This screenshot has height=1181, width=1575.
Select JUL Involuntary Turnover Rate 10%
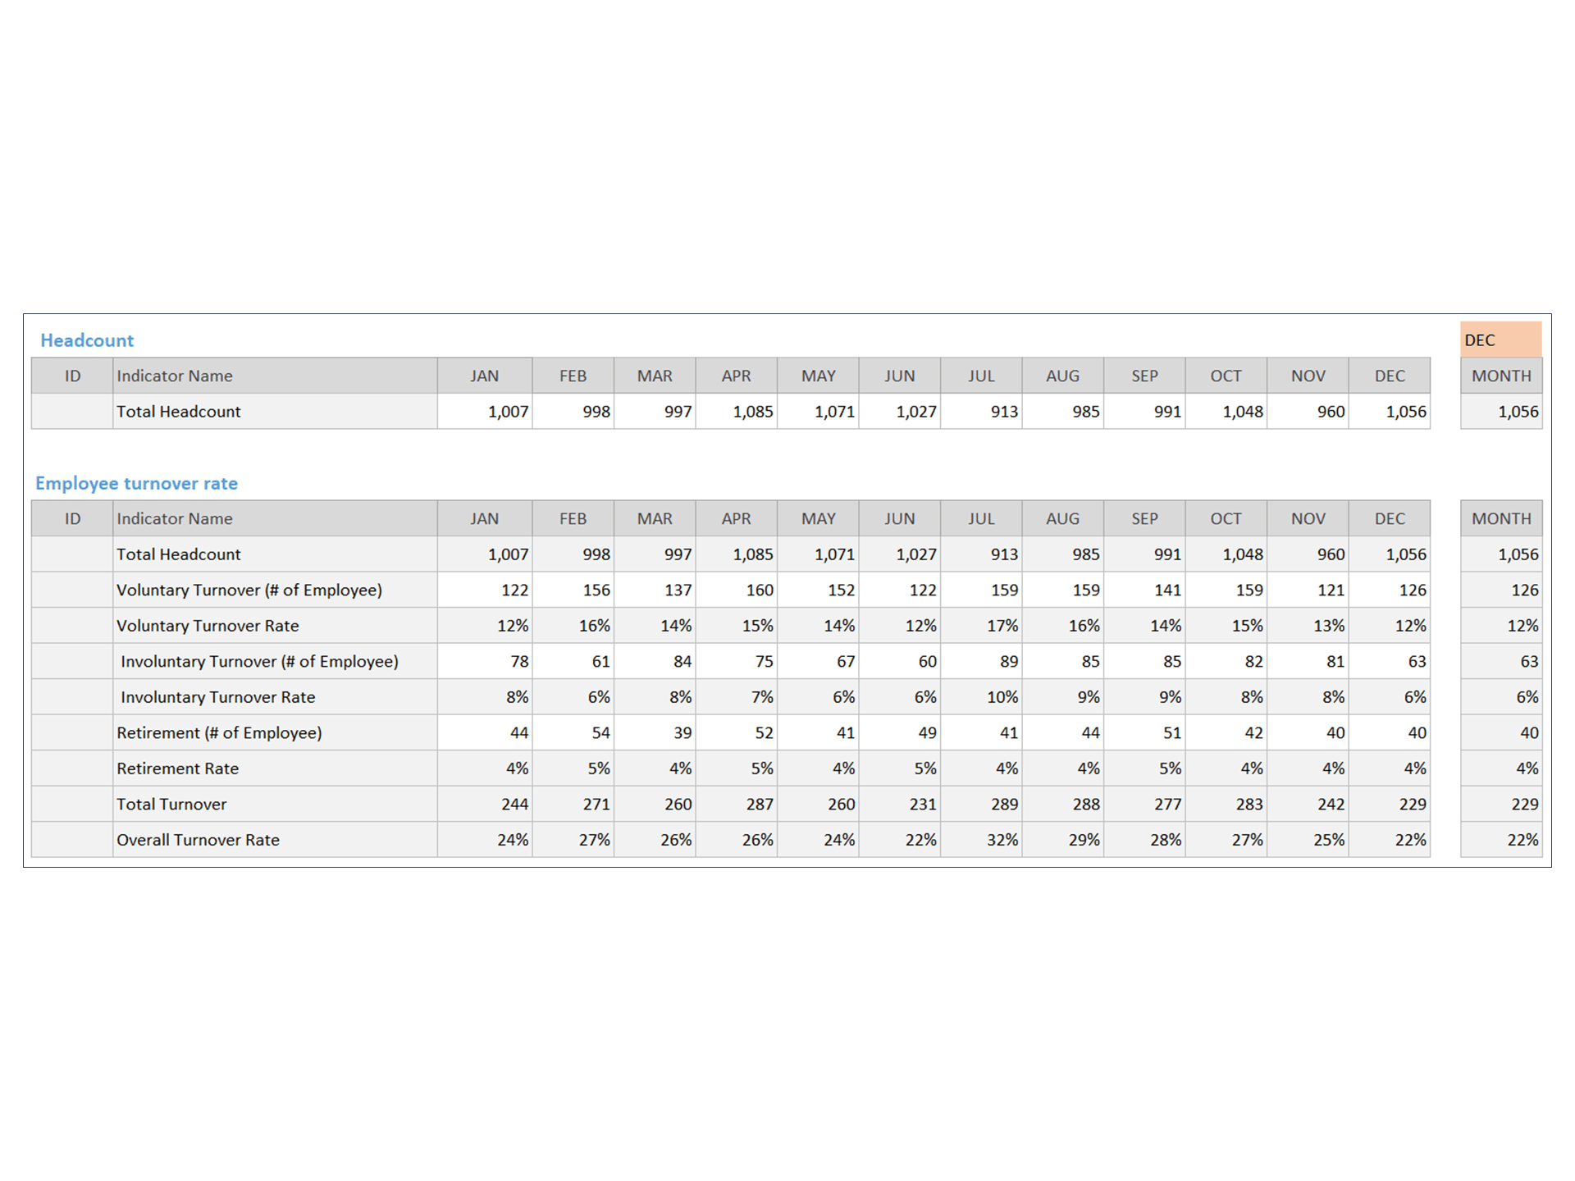click(981, 696)
